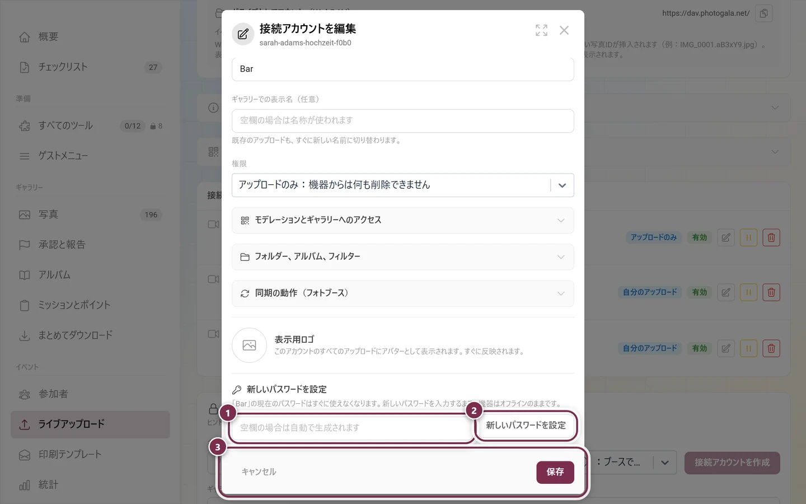Image resolution: width=806 pixels, height=504 pixels.
Task: Open まとめてダウンロード page
Action: click(90, 335)
